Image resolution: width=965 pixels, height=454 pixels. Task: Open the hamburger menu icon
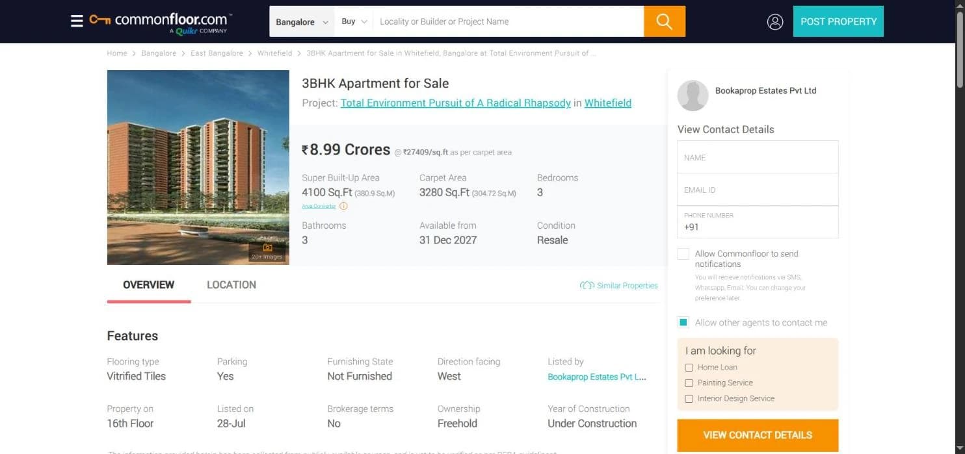(x=77, y=21)
